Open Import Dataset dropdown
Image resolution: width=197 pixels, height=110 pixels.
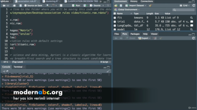pos(136,5)
